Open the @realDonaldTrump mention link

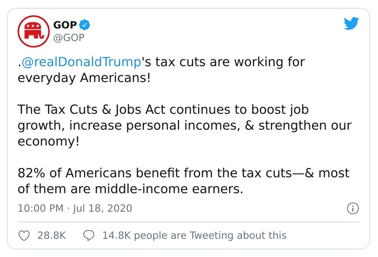tap(81, 62)
